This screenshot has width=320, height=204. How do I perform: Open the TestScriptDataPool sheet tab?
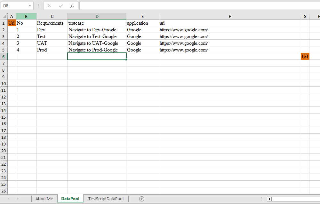106,199
